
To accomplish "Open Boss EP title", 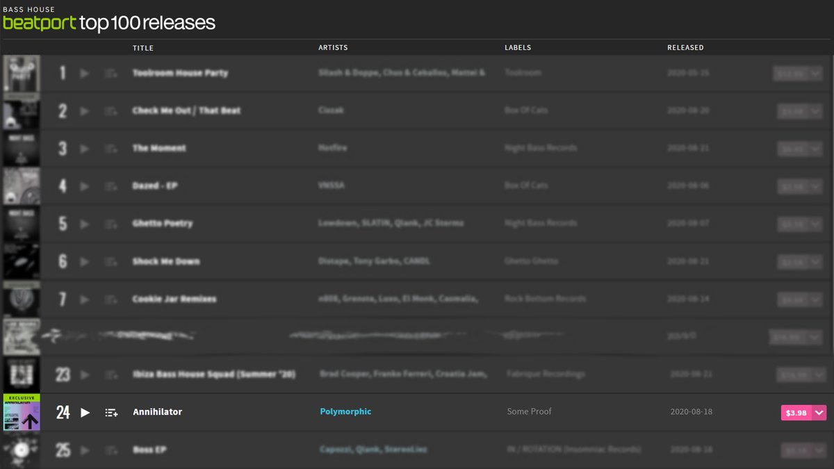I will point(149,450).
